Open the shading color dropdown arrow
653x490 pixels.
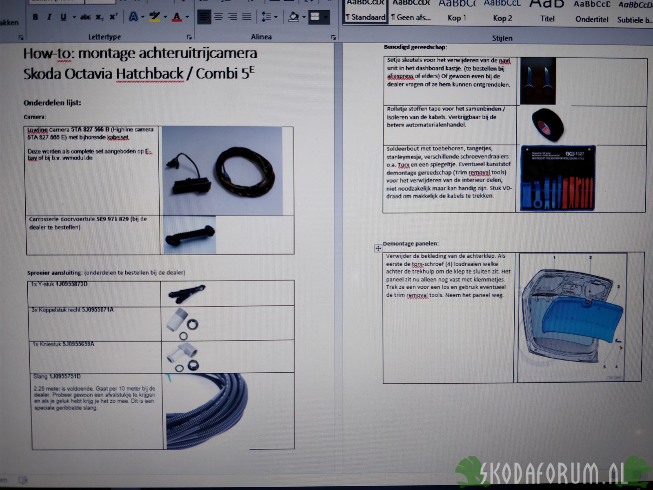[x=304, y=17]
